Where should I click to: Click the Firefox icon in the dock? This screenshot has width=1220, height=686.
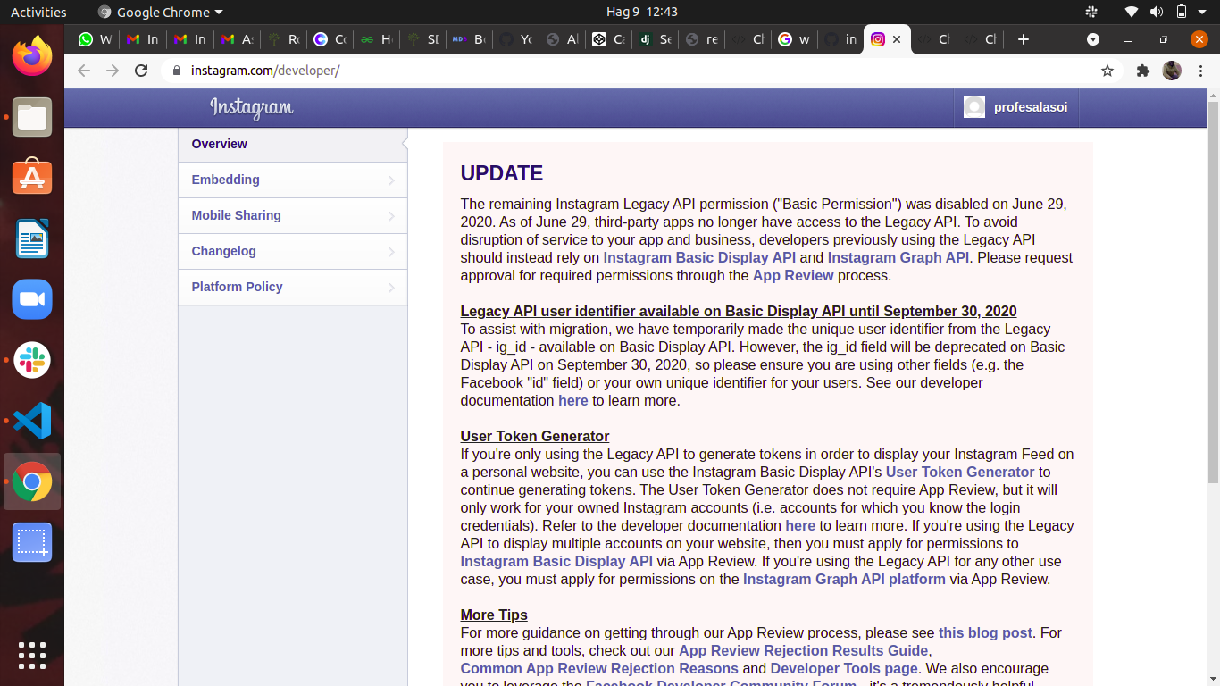pyautogui.click(x=32, y=56)
